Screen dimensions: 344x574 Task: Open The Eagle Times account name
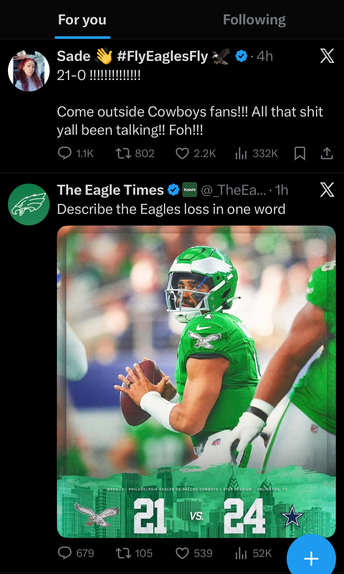(x=110, y=190)
